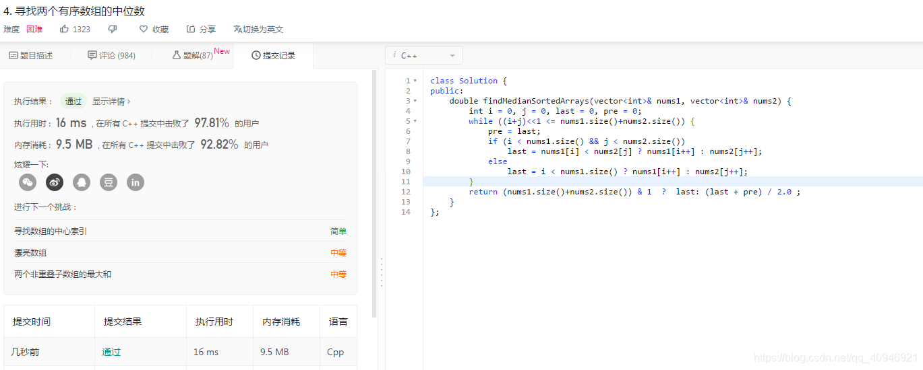Screen dimensions: 923x370
Task: Share result via Douban icon
Action: (x=109, y=182)
